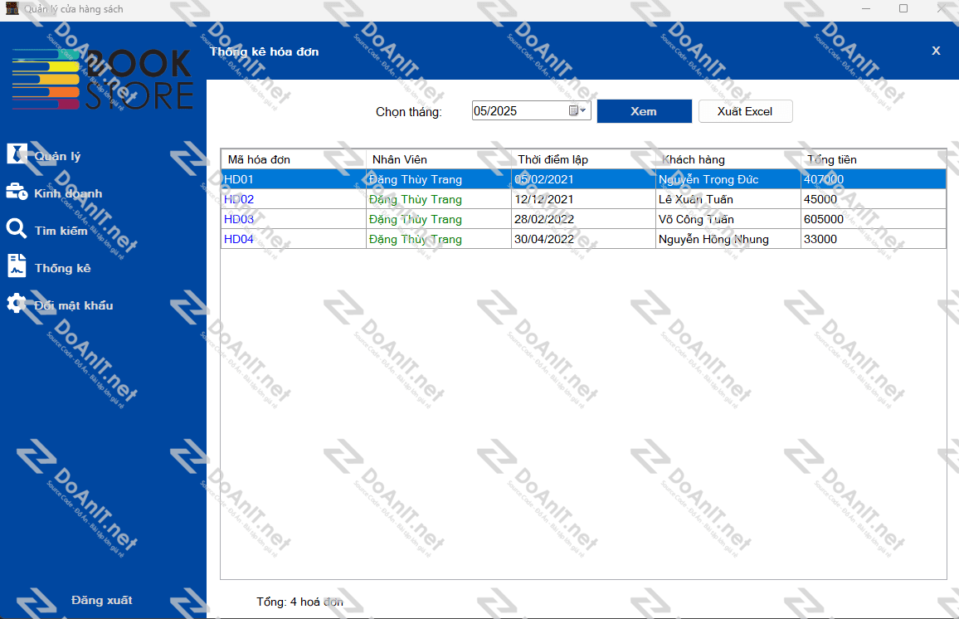Select invoice HD01
Viewport: 959px width, 619px height.
click(x=239, y=179)
